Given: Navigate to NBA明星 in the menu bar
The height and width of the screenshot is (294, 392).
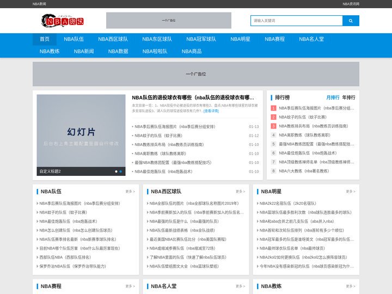Looking at the screenshot, I should [x=240, y=39].
